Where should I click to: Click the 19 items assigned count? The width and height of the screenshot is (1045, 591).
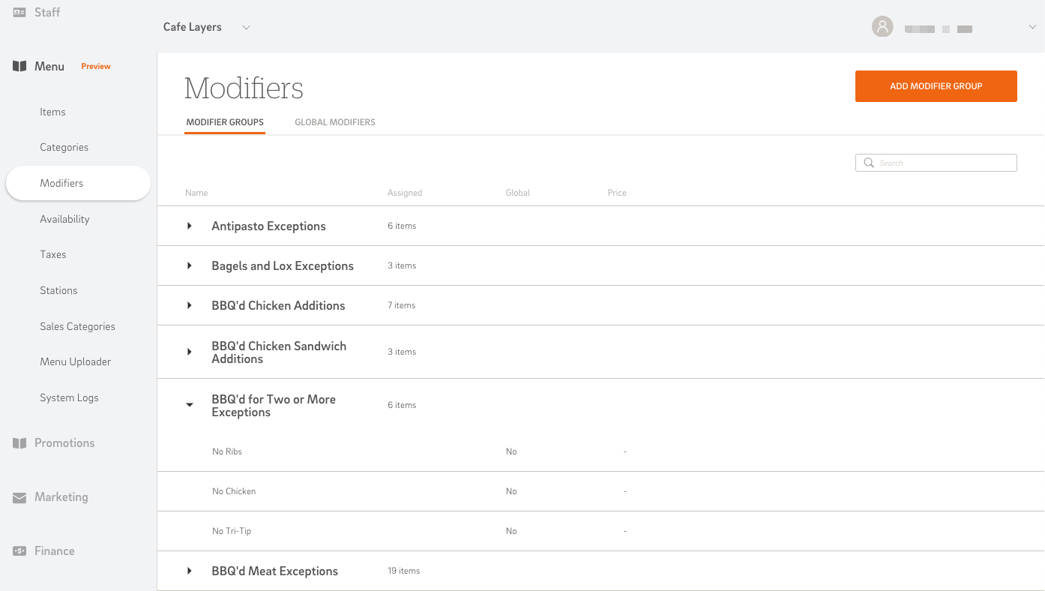click(403, 571)
